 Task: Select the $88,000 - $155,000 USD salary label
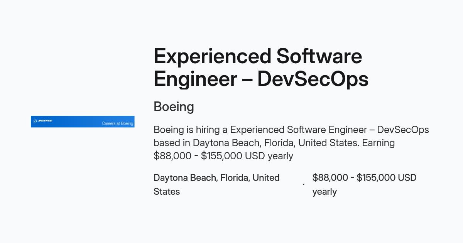(x=364, y=178)
